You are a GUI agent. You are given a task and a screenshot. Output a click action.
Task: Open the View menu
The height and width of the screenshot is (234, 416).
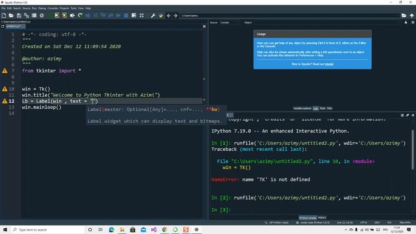click(x=81, y=8)
